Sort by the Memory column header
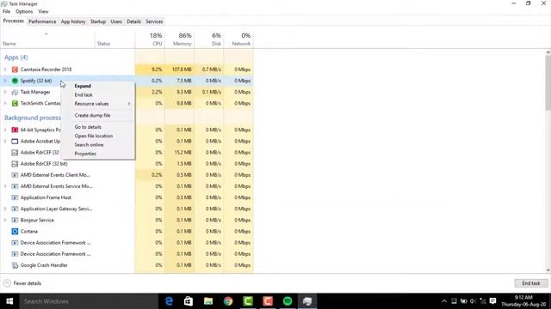Screen dimensions: 551x309 179,39
